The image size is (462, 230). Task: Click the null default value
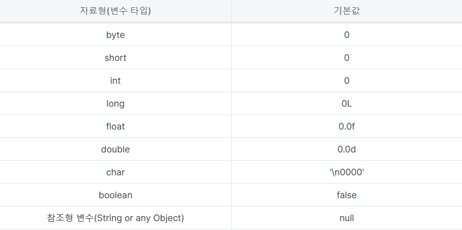point(347,218)
